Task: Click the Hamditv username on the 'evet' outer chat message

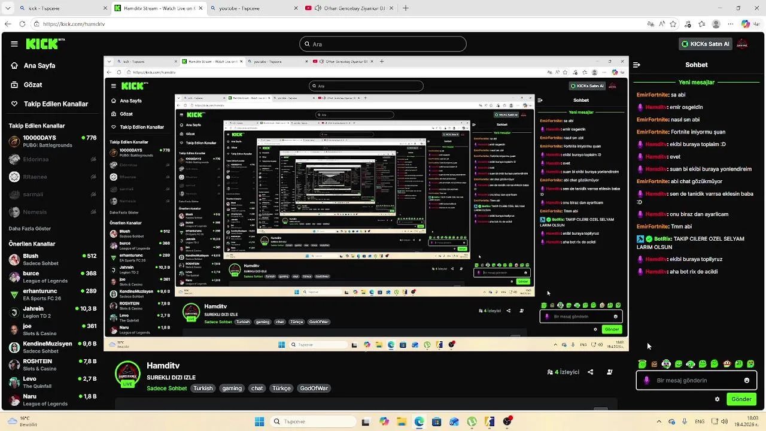Action: click(656, 157)
